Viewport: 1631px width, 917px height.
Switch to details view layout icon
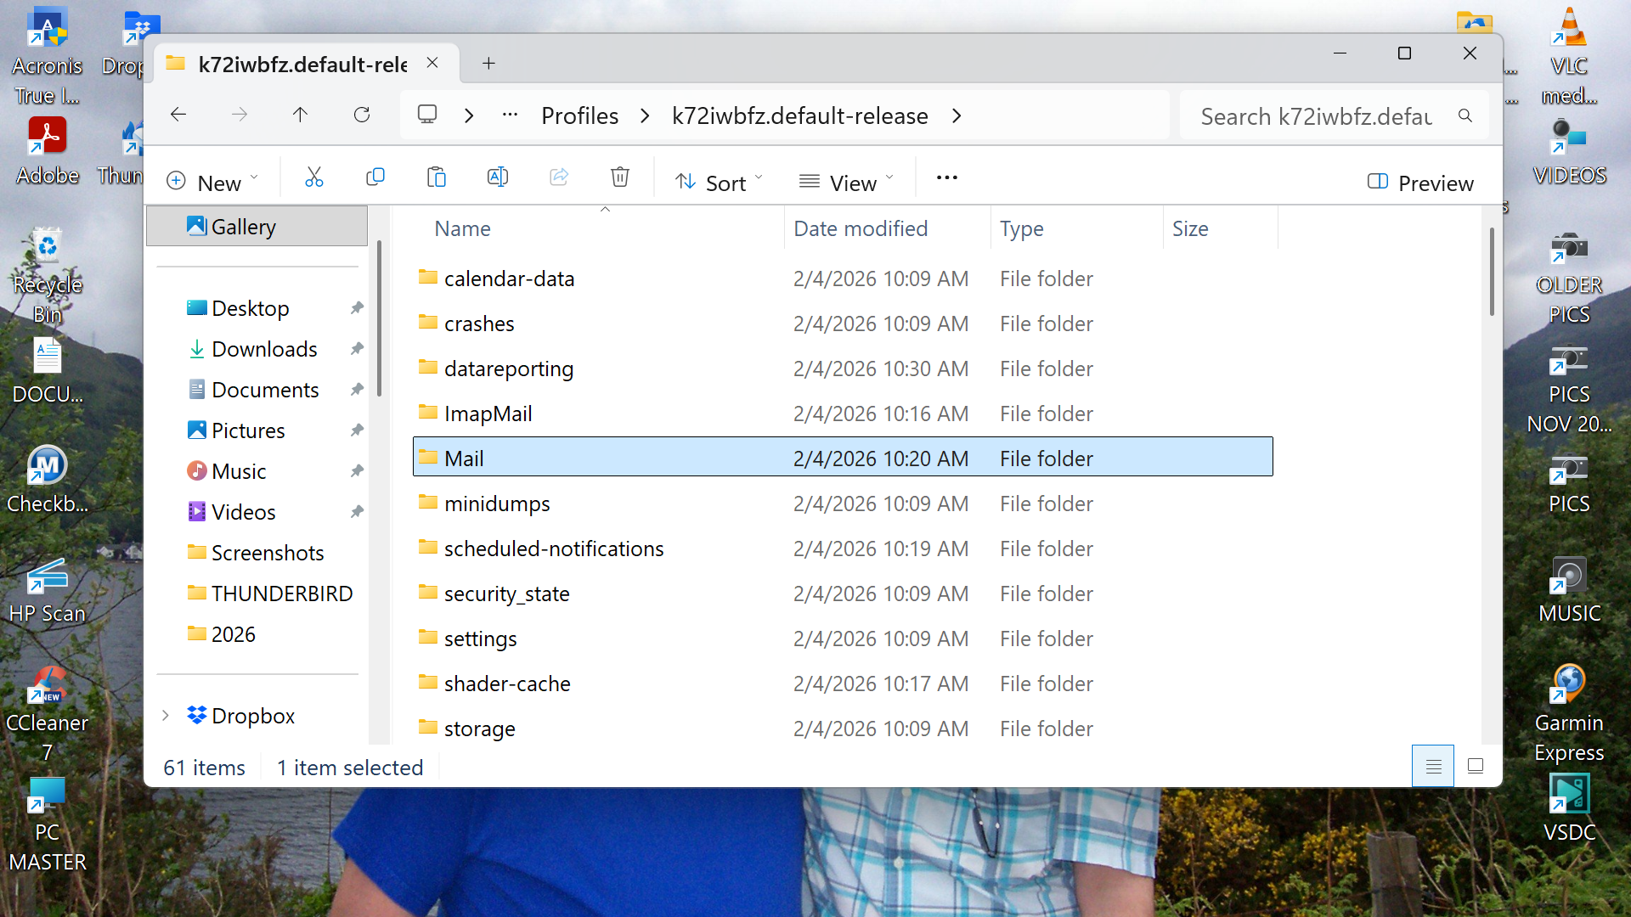pos(1433,767)
